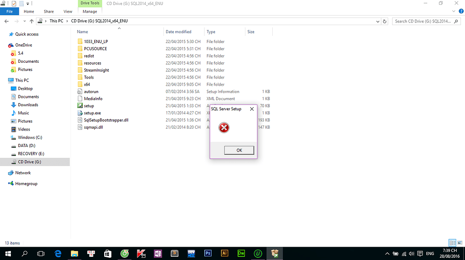
Task: Open Photoshop from the taskbar
Action: (208, 253)
